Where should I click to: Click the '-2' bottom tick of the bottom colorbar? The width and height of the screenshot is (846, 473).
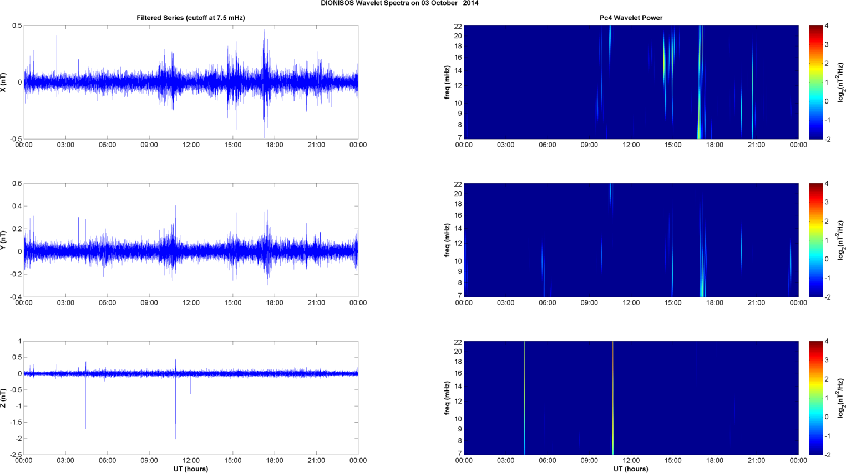pyautogui.click(x=827, y=455)
